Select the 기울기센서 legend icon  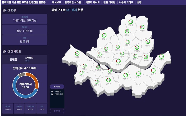(x=52, y=94)
